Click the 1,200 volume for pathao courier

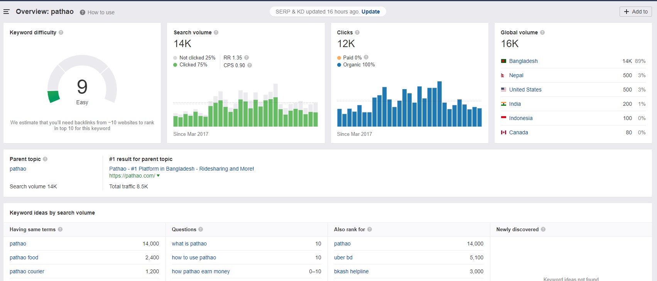point(152,271)
